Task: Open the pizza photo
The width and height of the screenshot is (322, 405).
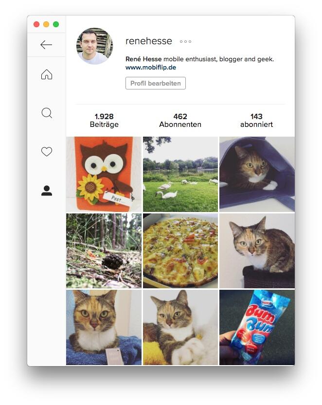Action: click(180, 251)
